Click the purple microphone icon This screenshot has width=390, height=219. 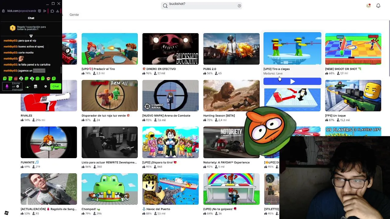pyautogui.click(x=7, y=87)
